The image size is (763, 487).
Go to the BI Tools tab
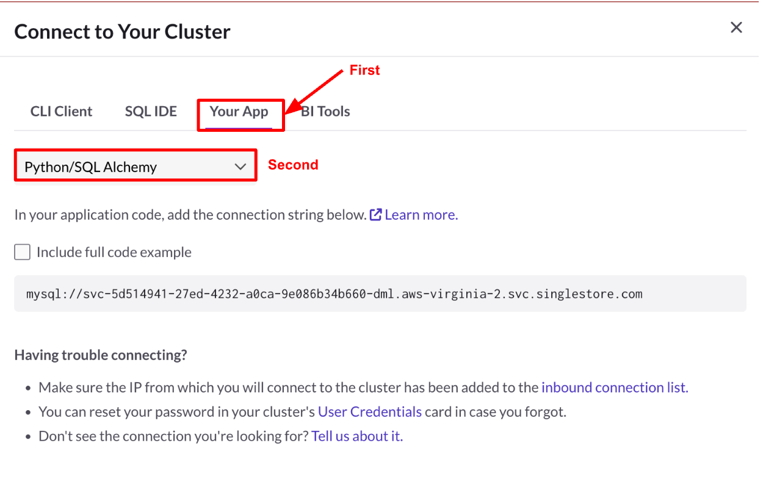pyautogui.click(x=327, y=112)
